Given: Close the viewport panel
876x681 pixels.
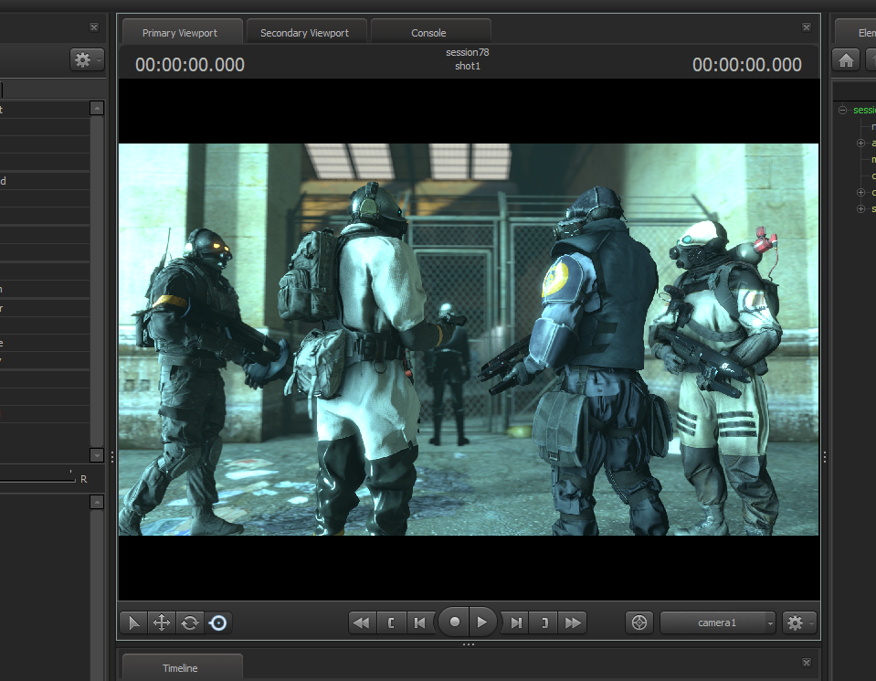Looking at the screenshot, I should [x=807, y=27].
